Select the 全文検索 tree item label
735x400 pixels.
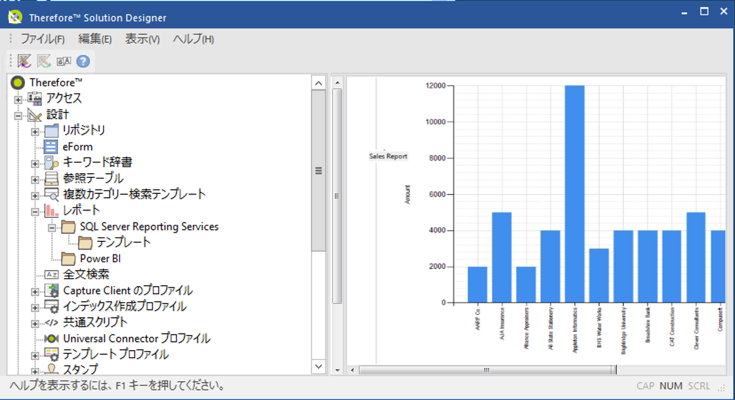pos(86,274)
